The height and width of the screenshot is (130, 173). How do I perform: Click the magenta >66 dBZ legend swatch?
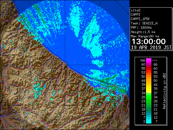click(149, 60)
